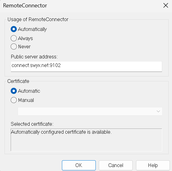Viewport: 172px width, 171px height.
Task: Click the "Usage of RemoteConnector" group heading
Action: [x=38, y=20]
